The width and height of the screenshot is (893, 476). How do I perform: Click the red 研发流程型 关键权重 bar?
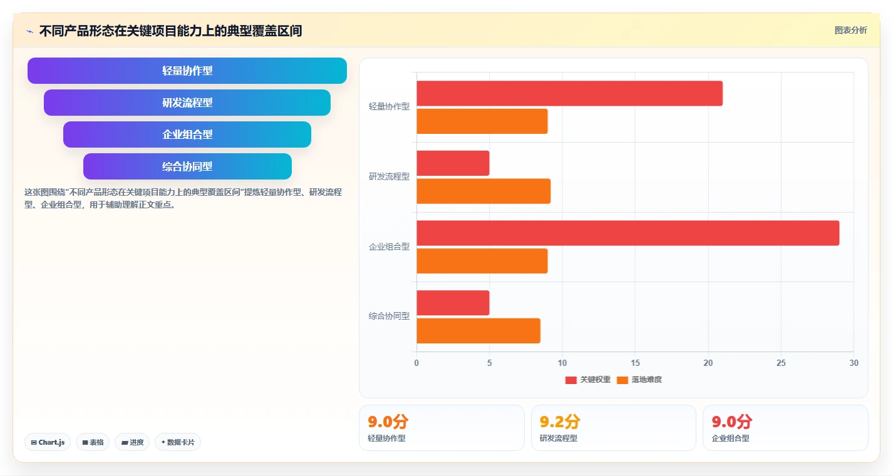453,163
